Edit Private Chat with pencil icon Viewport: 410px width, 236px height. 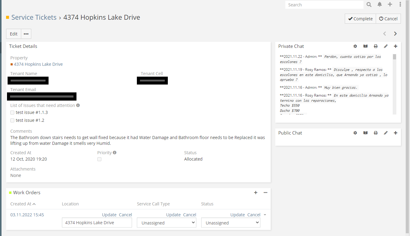click(x=386, y=46)
